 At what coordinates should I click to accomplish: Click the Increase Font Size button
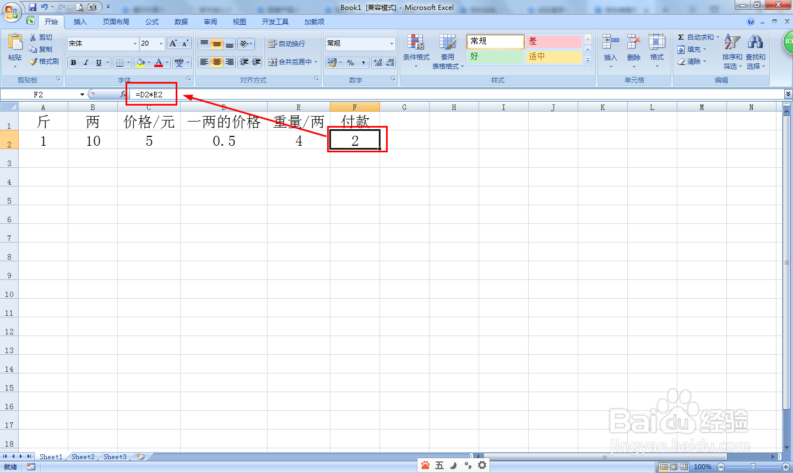click(173, 43)
